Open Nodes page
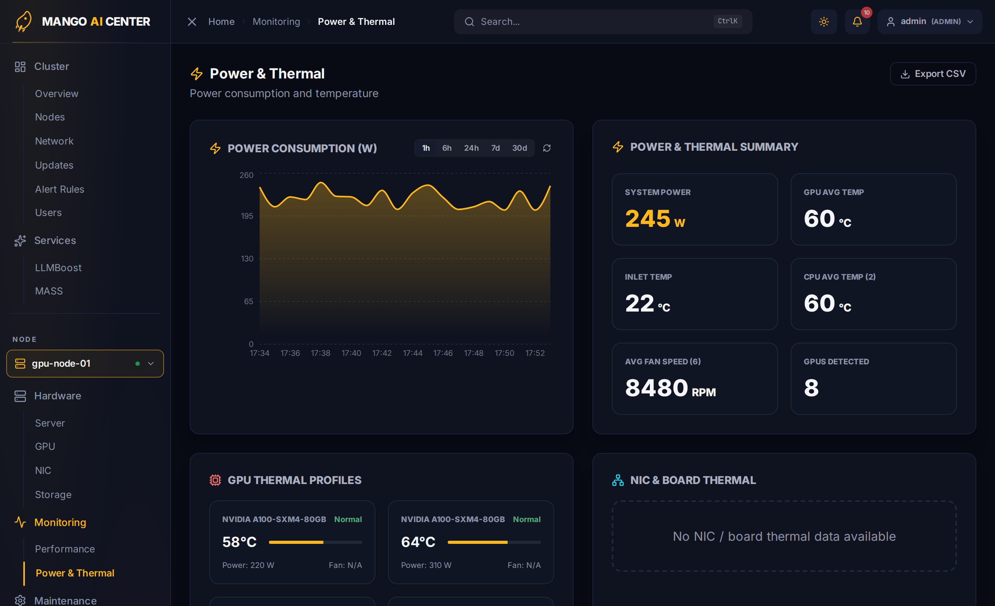The width and height of the screenshot is (995, 606). [50, 117]
